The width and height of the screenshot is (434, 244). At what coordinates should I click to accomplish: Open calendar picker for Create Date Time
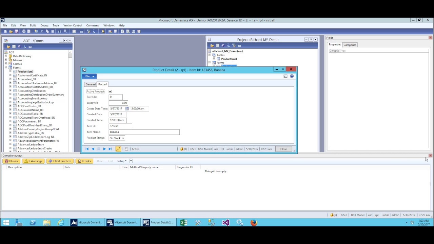coord(127,108)
